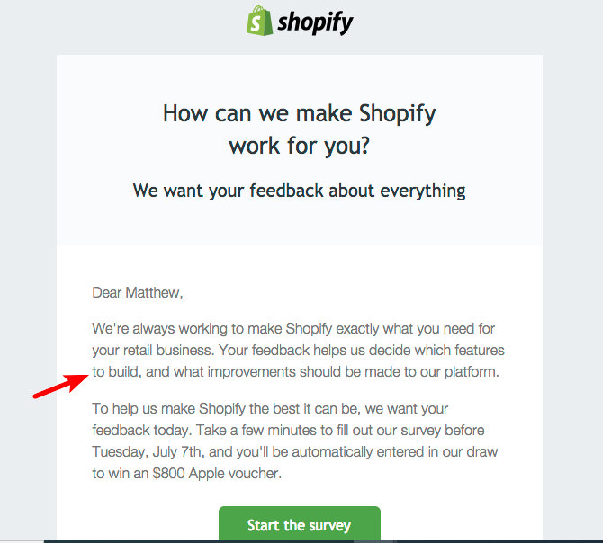Click the green Shopify shopping bag icon
The image size is (603, 543).
(x=259, y=21)
